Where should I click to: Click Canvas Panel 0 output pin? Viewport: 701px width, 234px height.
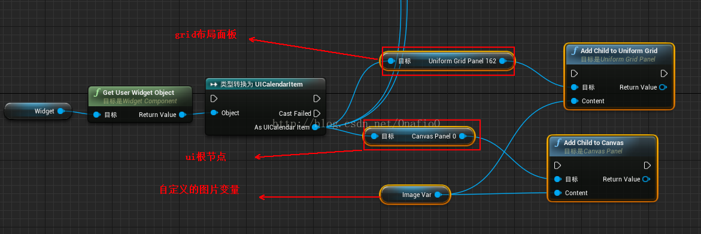462,136
